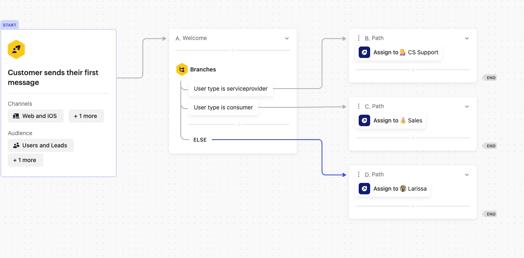Image resolution: width=524 pixels, height=258 pixels.
Task: Collapse the B. Path block chevron
Action: click(467, 38)
